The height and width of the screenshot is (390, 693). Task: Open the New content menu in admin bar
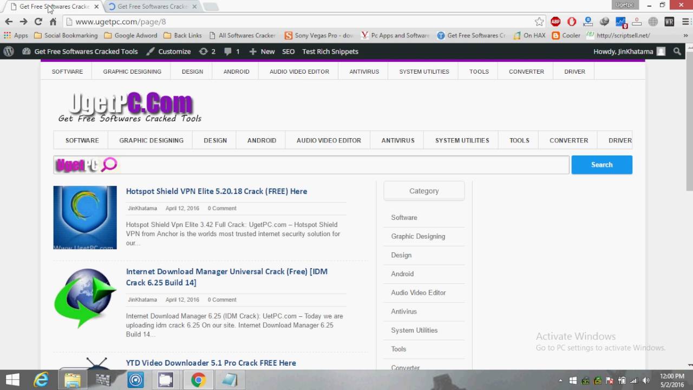pos(261,51)
